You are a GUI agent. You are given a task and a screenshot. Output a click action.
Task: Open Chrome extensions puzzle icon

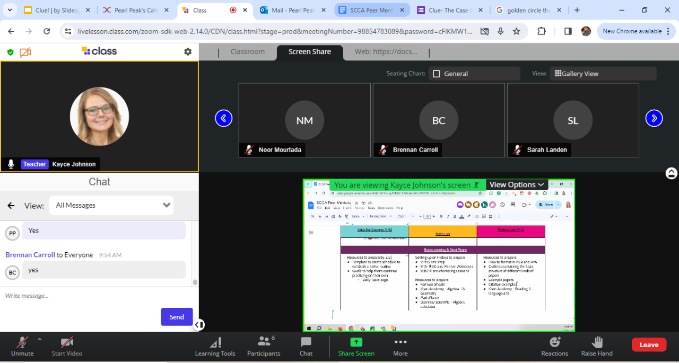click(x=542, y=31)
